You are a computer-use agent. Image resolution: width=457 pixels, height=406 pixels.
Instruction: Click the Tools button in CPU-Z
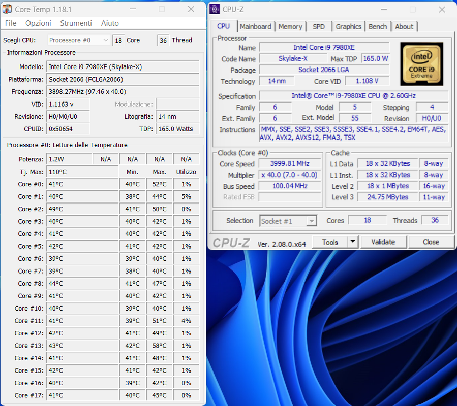[330, 242]
